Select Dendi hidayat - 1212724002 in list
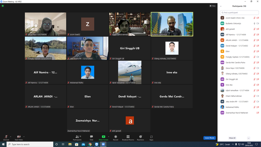The width and height of the screenshot is (261, 147). (x=239, y=46)
